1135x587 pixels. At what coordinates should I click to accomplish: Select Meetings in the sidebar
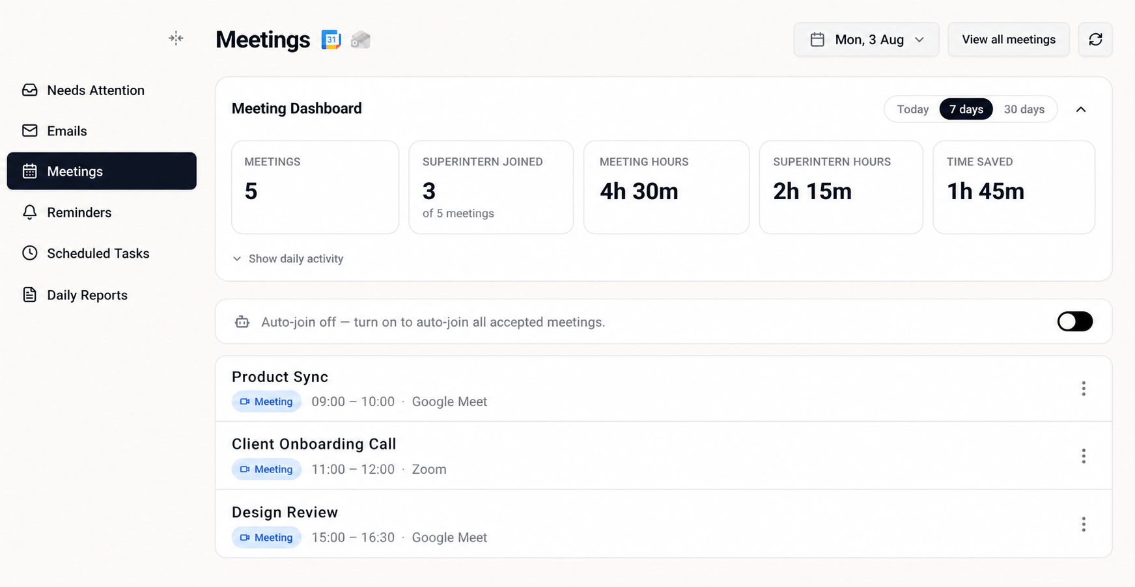(x=102, y=171)
